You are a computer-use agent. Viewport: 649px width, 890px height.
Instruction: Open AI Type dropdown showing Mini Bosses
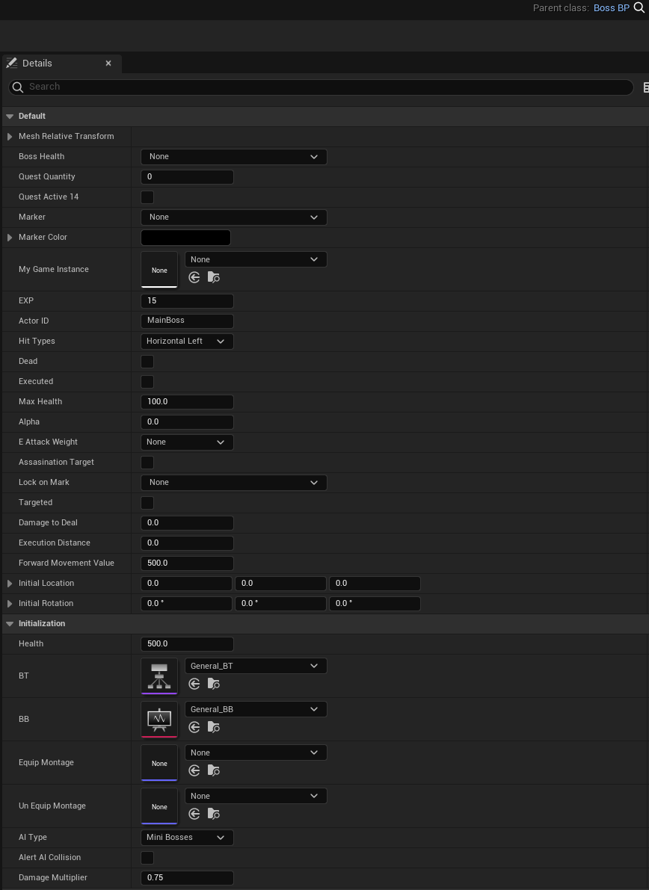pos(187,837)
